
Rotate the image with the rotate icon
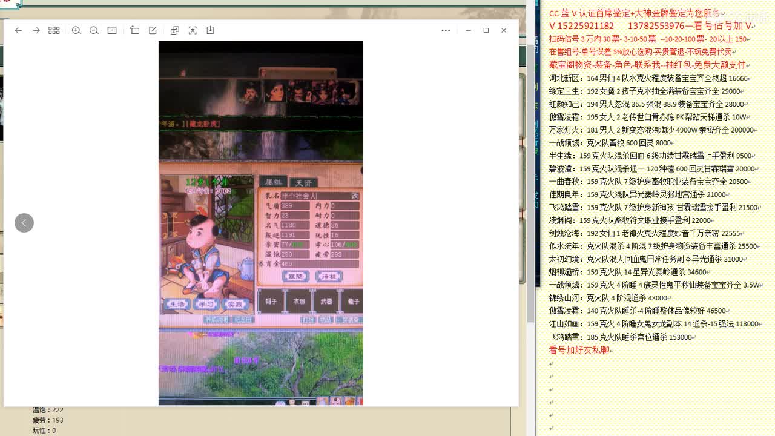[x=134, y=30]
